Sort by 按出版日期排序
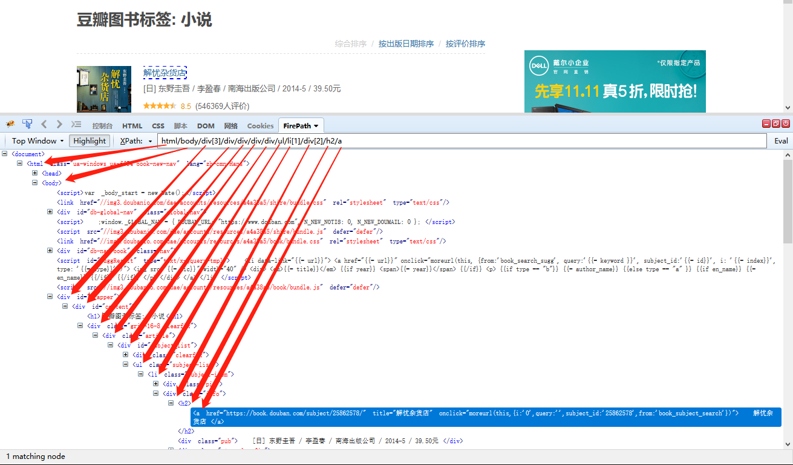 point(406,44)
